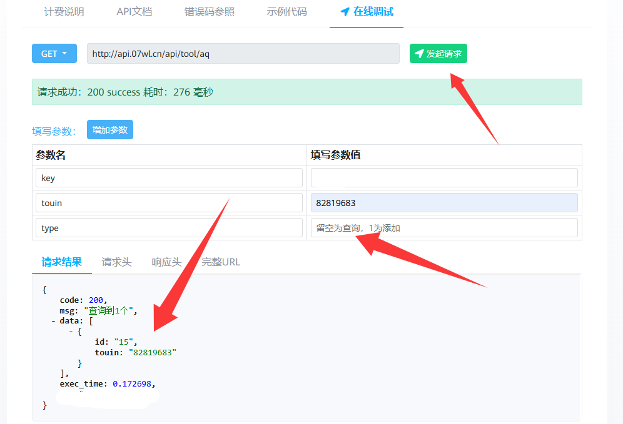
Task: Show the 请求头 tab
Action: coord(116,262)
